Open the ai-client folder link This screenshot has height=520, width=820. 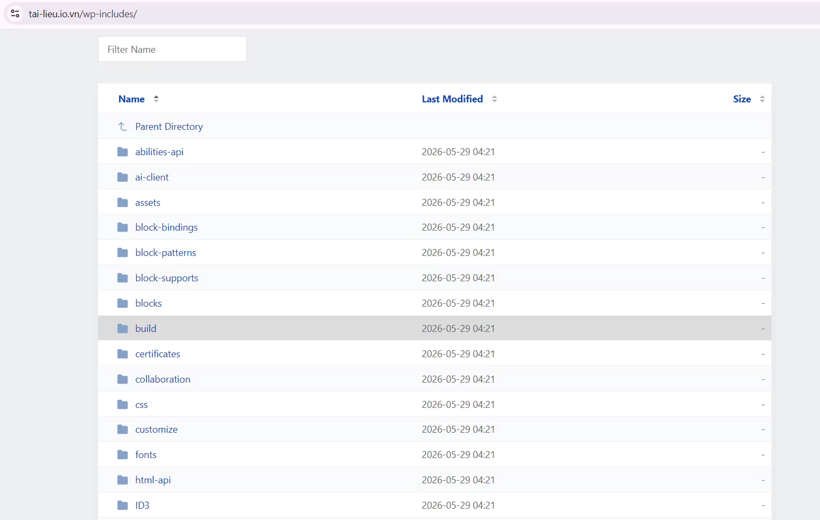click(x=152, y=177)
